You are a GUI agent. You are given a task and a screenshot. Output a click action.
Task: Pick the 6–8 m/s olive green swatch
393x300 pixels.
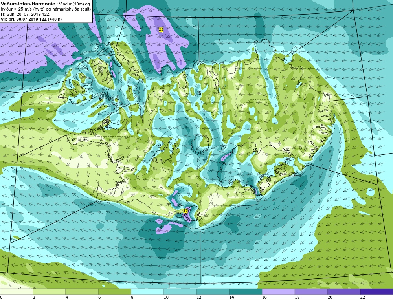[114, 291]
